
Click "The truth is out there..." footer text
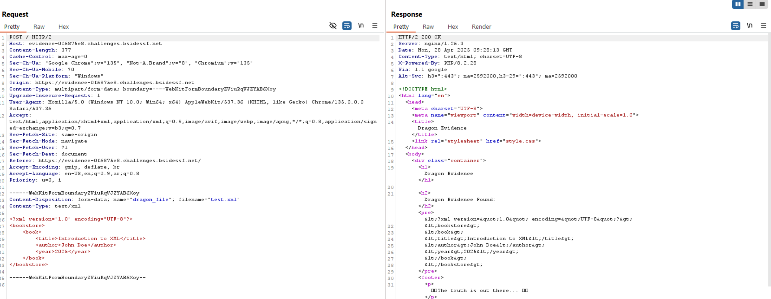click(478, 291)
